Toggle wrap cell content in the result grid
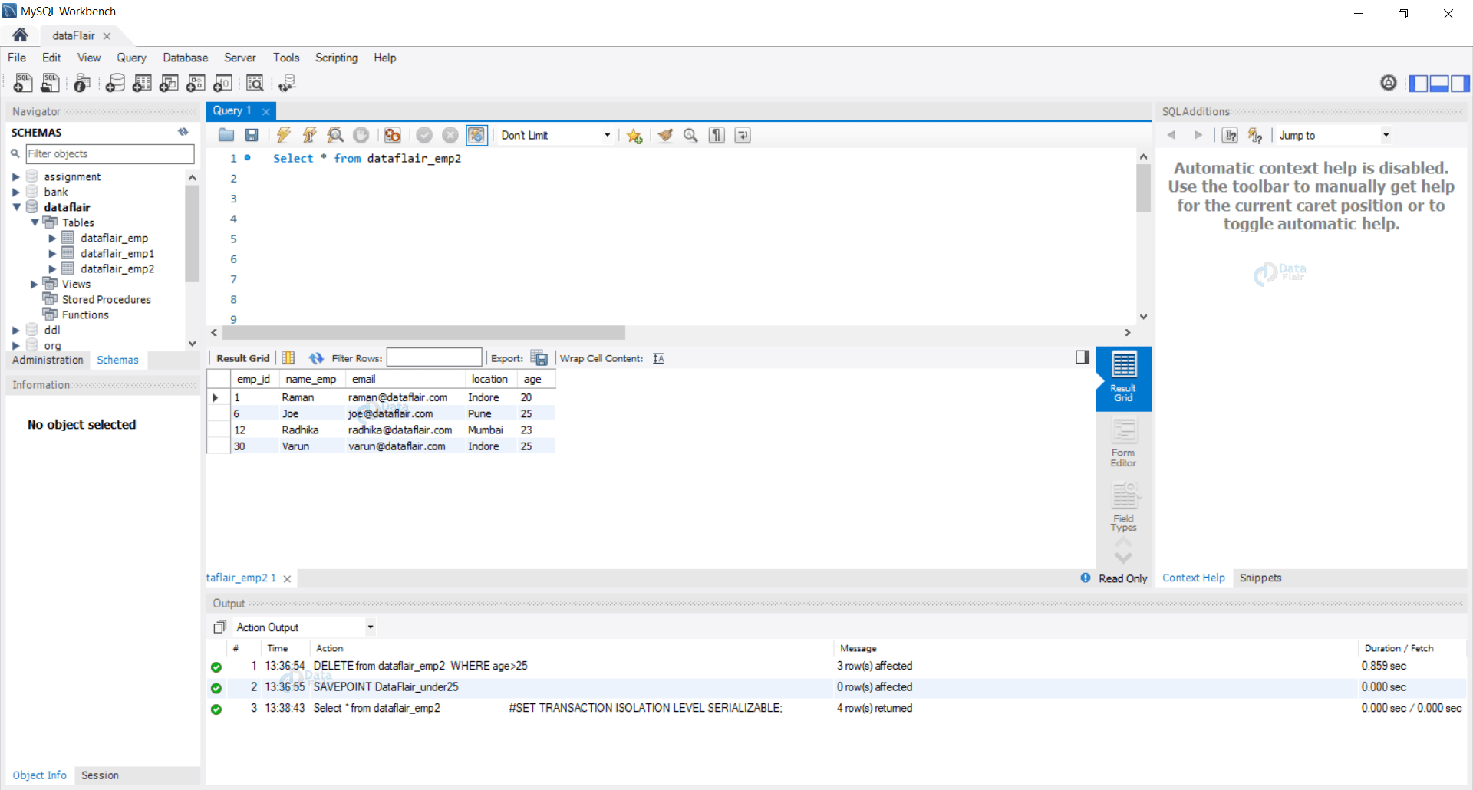 click(658, 358)
